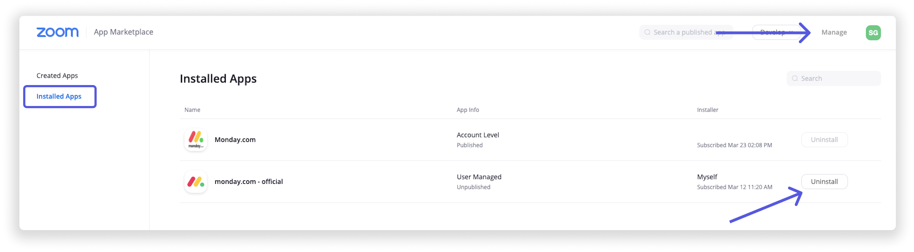914x252 pixels.
Task: Open the Monday.com app name link
Action: click(235, 140)
